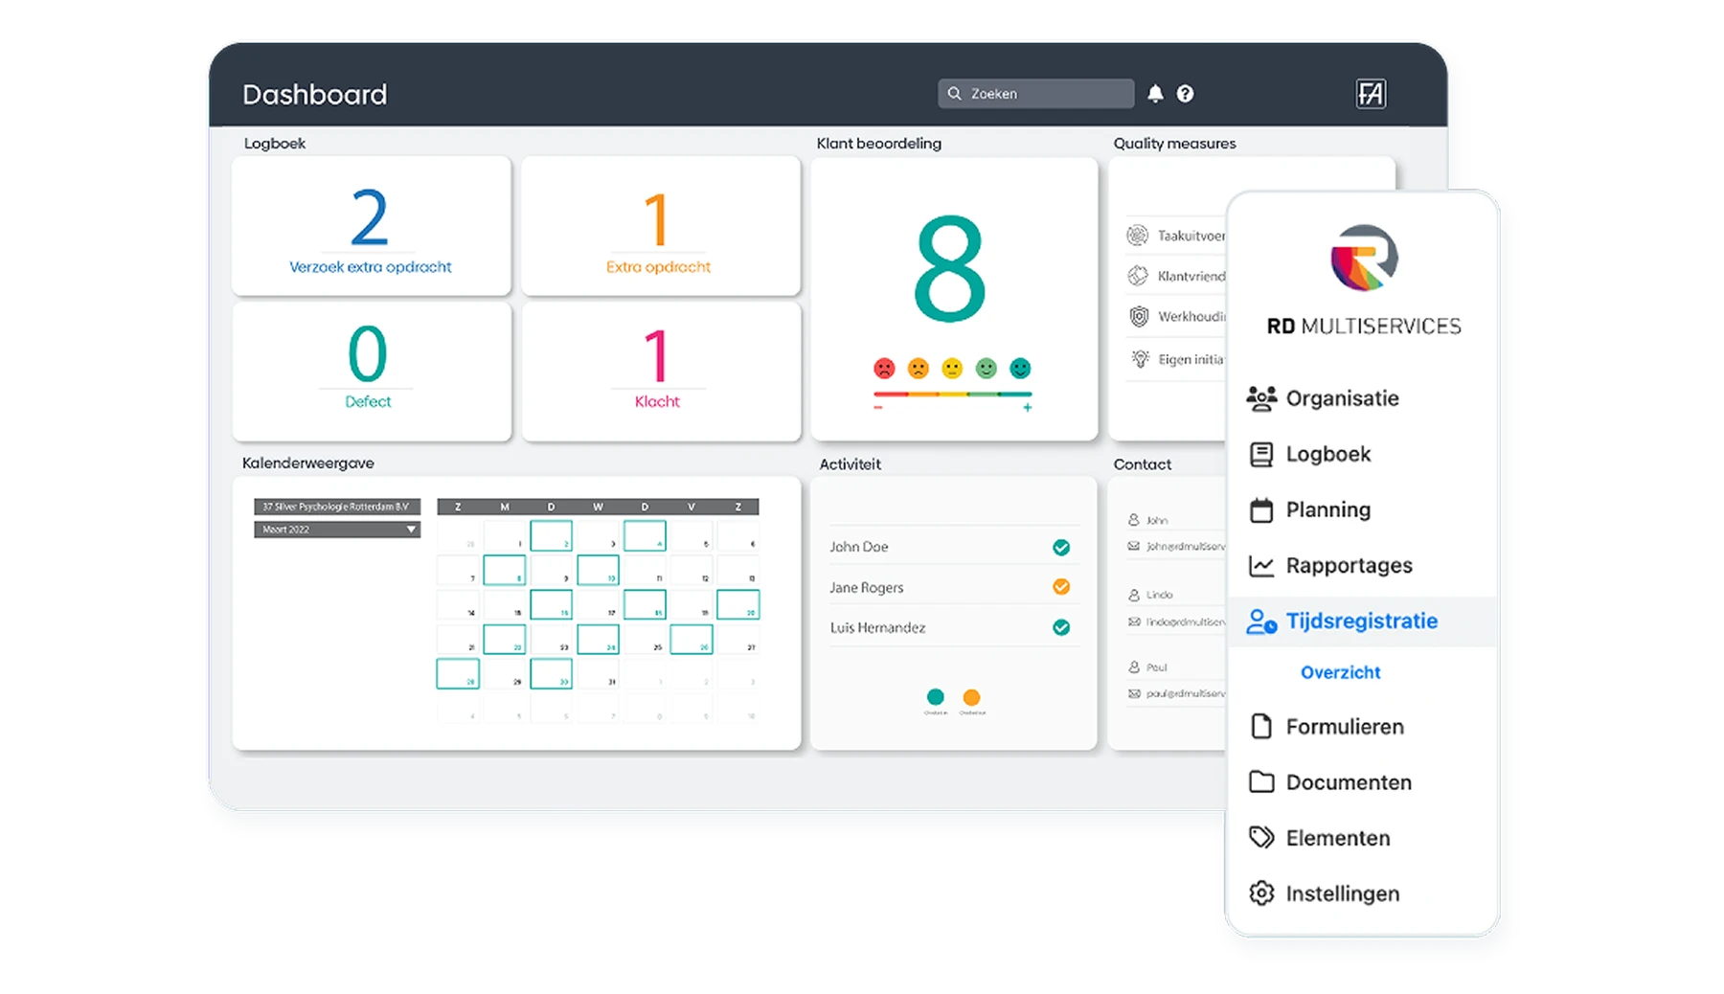Click the RD Multiservices logo
This screenshot has height=994, width=1724.
pos(1364,258)
